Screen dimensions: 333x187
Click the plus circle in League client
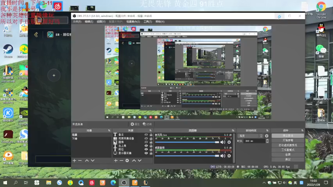54,75
